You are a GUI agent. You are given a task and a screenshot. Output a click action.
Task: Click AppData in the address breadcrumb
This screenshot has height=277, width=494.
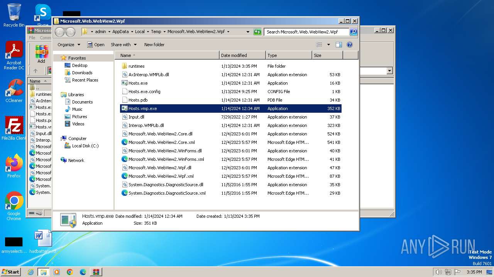[x=120, y=32]
